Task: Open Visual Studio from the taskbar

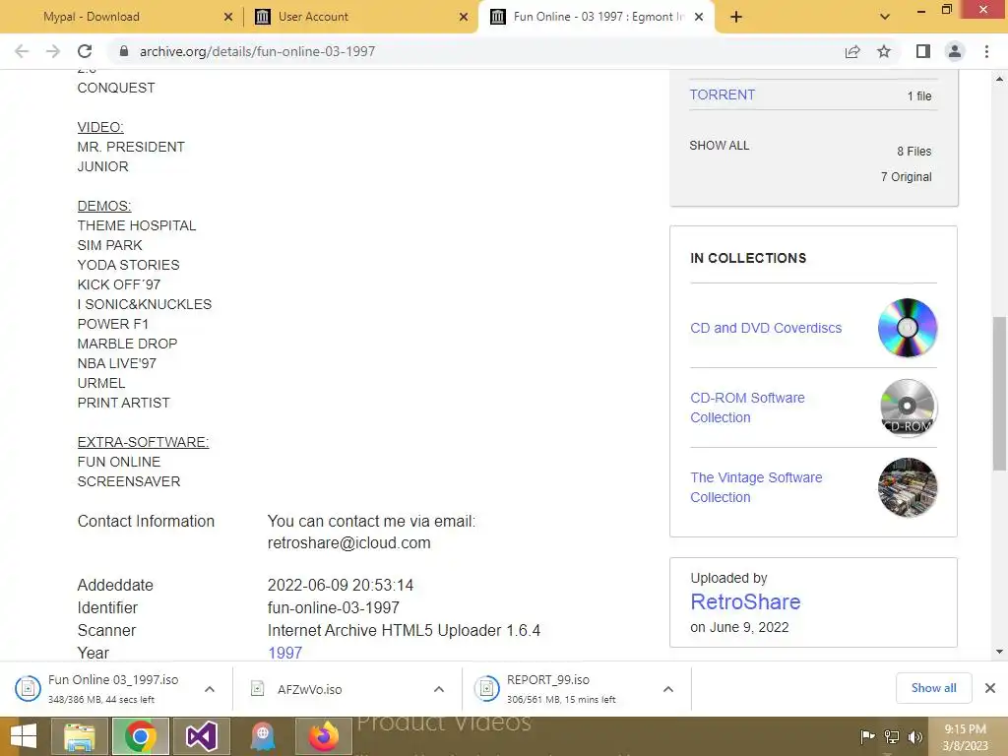Action: tap(201, 736)
